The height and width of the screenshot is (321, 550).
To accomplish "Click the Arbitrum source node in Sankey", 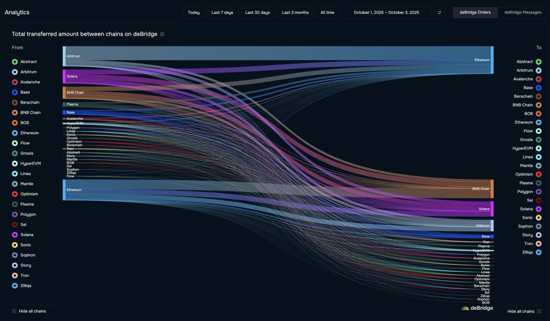I will click(64, 56).
